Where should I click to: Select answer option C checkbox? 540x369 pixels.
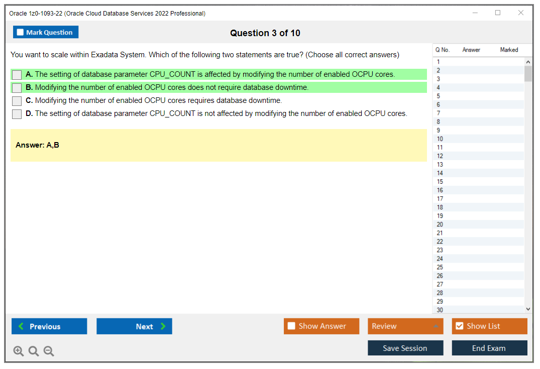pyautogui.click(x=16, y=100)
